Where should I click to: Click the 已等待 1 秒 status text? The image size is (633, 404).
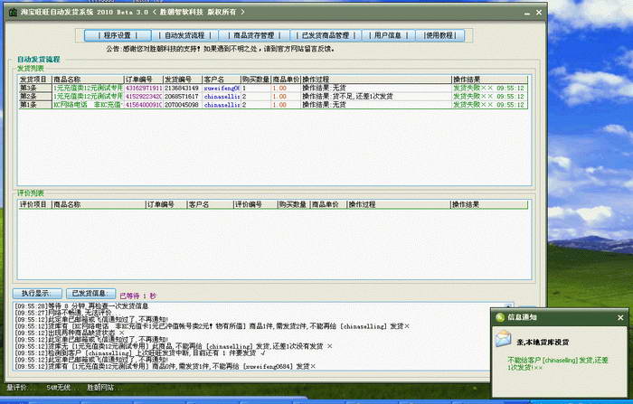tap(137, 296)
